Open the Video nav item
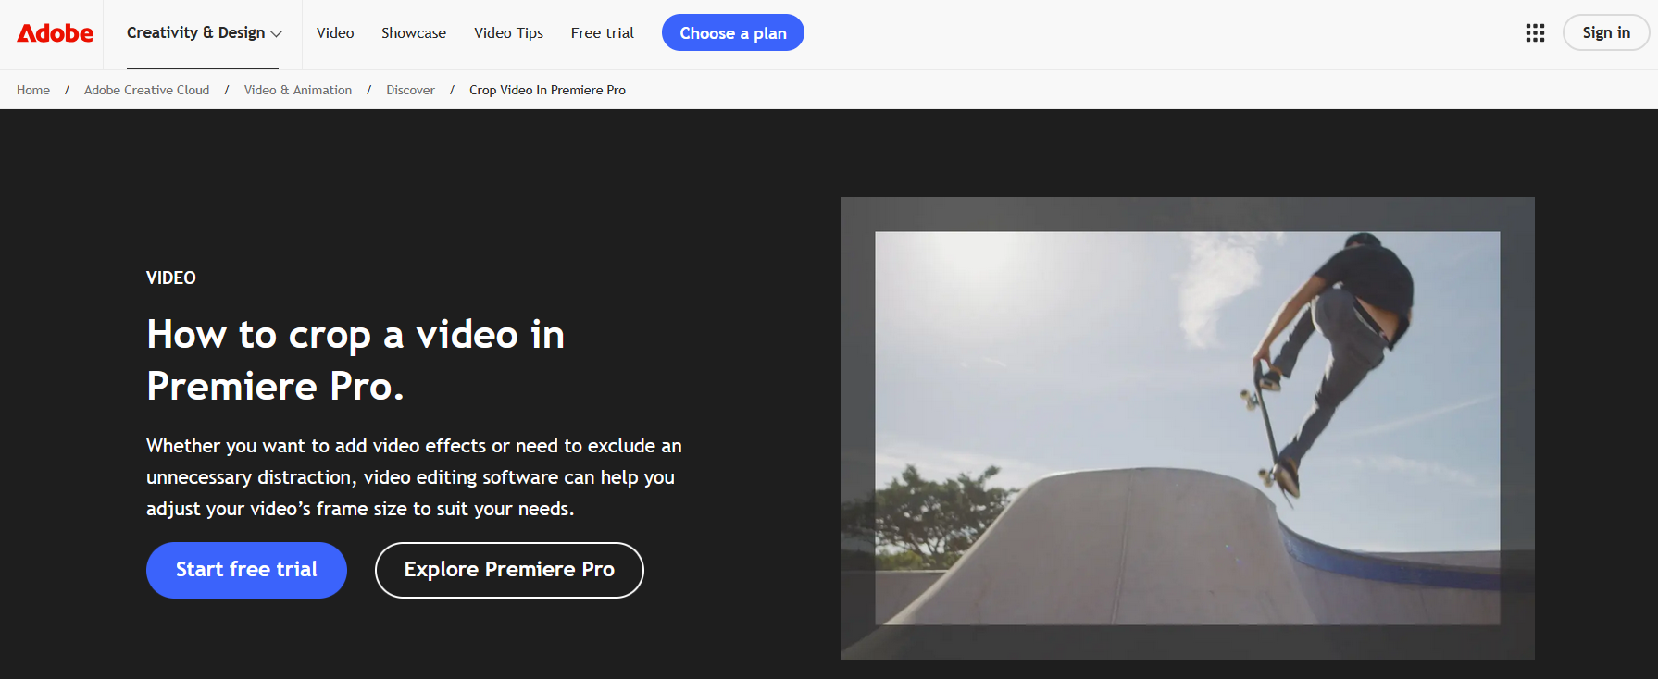The height and width of the screenshot is (679, 1658). tap(335, 33)
